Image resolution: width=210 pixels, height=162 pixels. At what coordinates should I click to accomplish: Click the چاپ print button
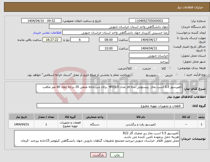pyautogui.click(x=117, y=155)
